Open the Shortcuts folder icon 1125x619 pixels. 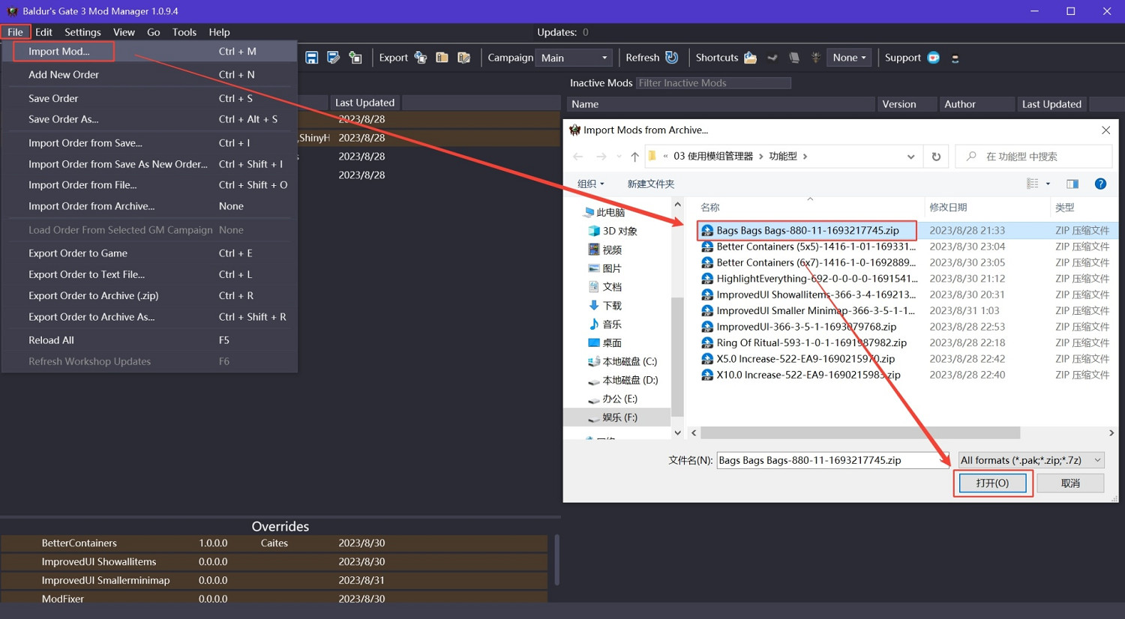750,58
